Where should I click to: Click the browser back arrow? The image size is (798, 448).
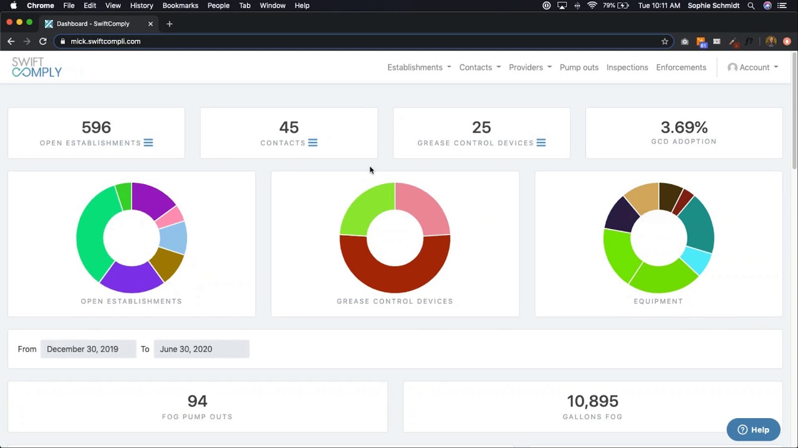pyautogui.click(x=11, y=41)
